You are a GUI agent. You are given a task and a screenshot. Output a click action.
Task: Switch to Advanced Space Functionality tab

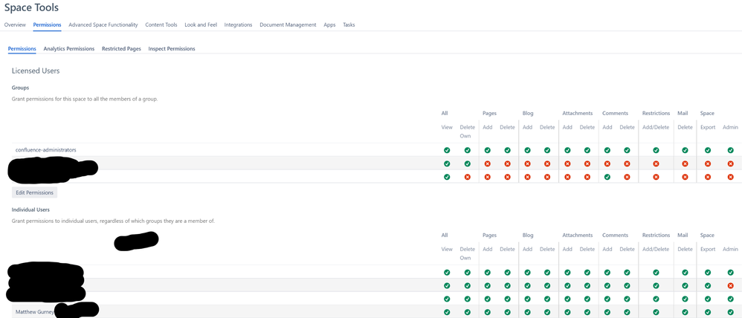(x=103, y=25)
